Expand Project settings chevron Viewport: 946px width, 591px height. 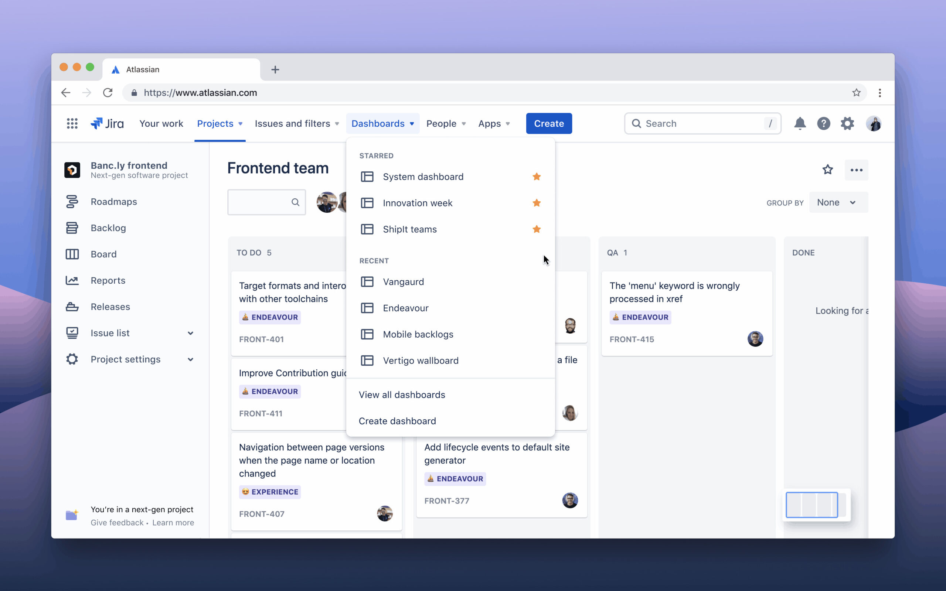(x=190, y=359)
